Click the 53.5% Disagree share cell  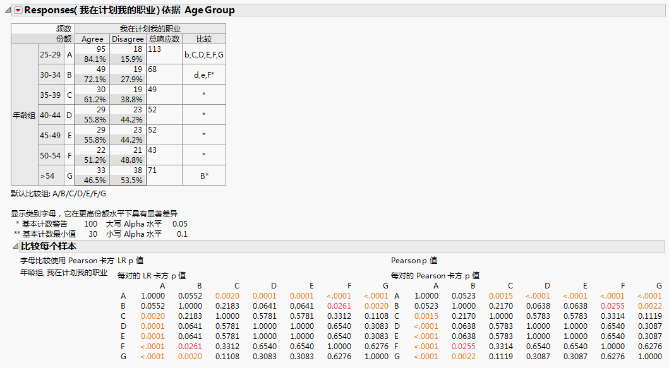(x=128, y=181)
